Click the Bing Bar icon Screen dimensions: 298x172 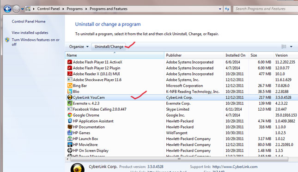(70, 85)
